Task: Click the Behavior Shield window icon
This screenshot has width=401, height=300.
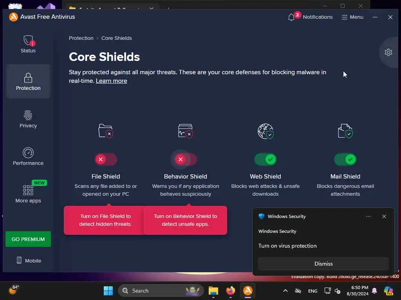Action: point(185,131)
